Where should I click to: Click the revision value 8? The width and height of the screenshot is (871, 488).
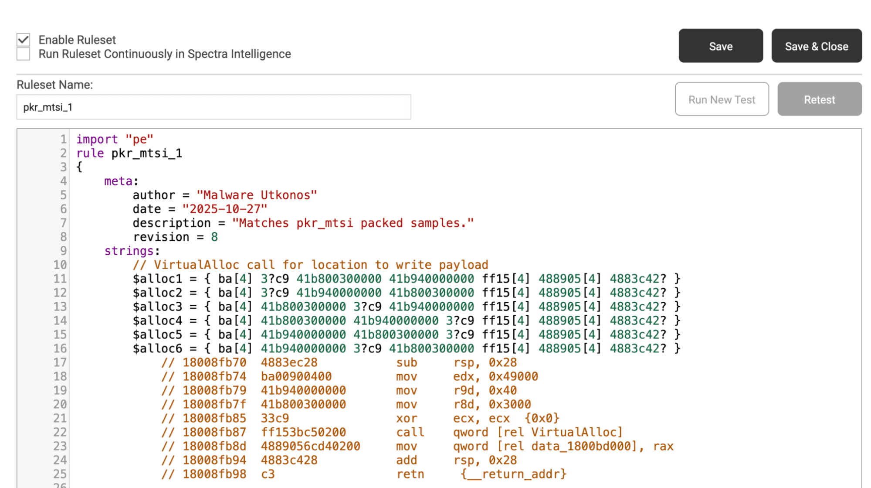point(215,237)
